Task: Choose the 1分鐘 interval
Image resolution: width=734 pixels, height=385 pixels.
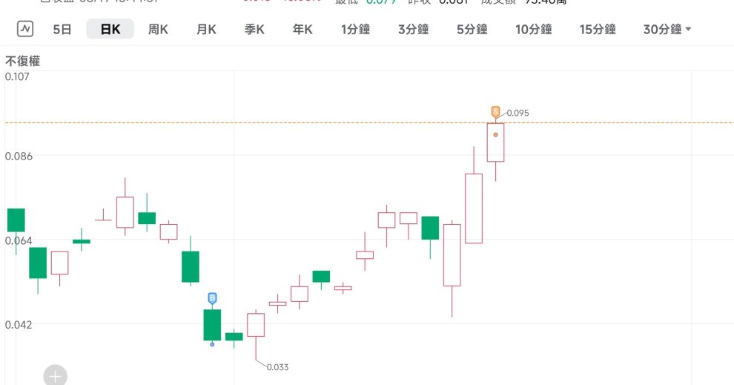Action: 356,30
